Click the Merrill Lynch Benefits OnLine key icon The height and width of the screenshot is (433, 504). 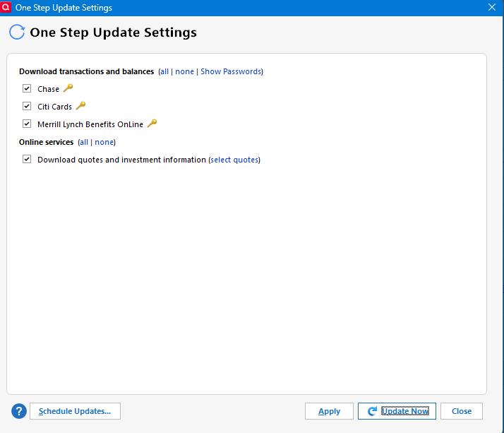152,124
